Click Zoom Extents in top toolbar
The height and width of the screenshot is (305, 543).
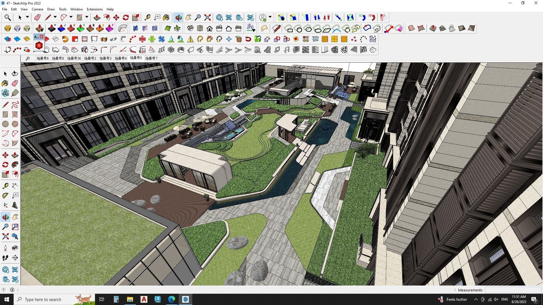point(207,18)
